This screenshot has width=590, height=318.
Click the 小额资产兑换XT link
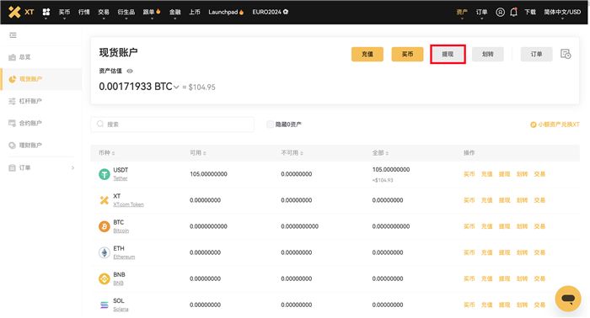point(555,125)
